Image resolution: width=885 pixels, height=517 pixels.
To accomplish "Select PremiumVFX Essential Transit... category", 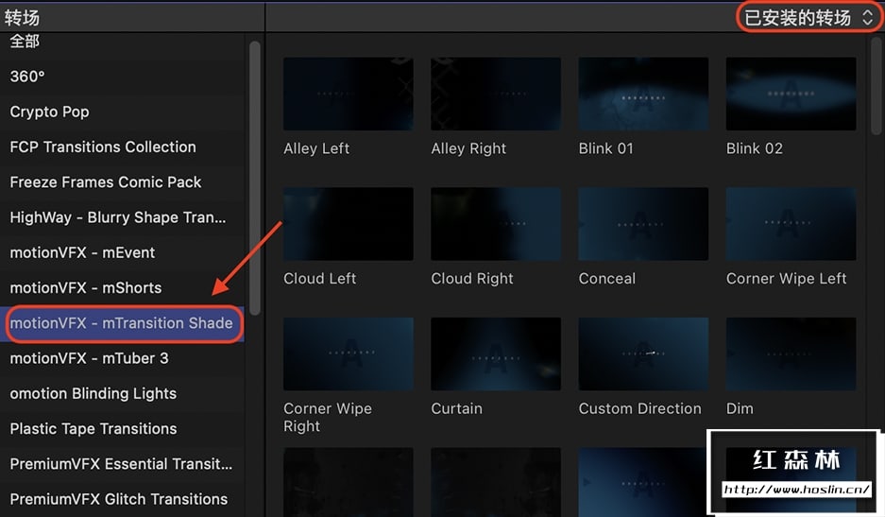I will coord(121,464).
